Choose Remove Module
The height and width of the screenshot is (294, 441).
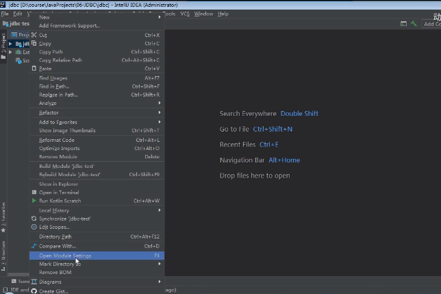(x=97, y=157)
